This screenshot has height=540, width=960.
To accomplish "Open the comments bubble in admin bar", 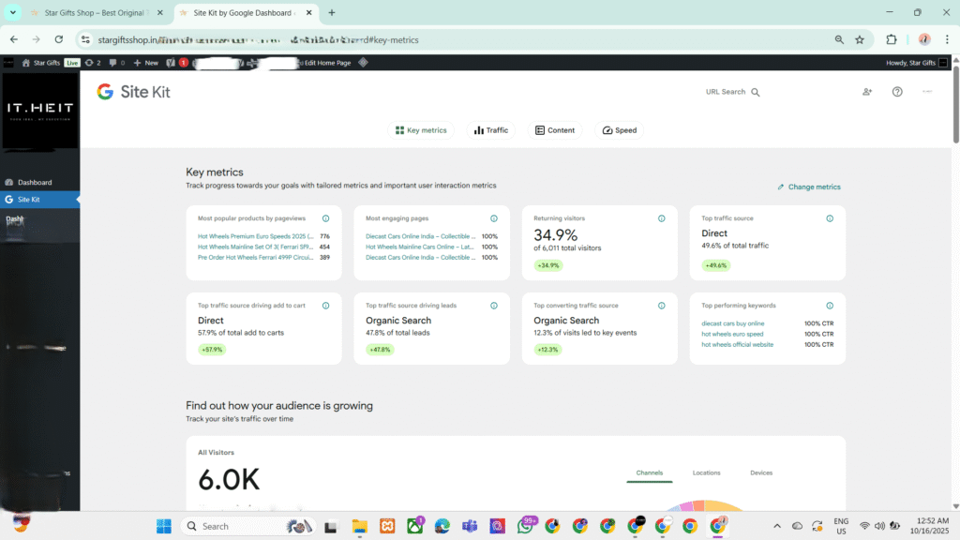I will point(117,63).
